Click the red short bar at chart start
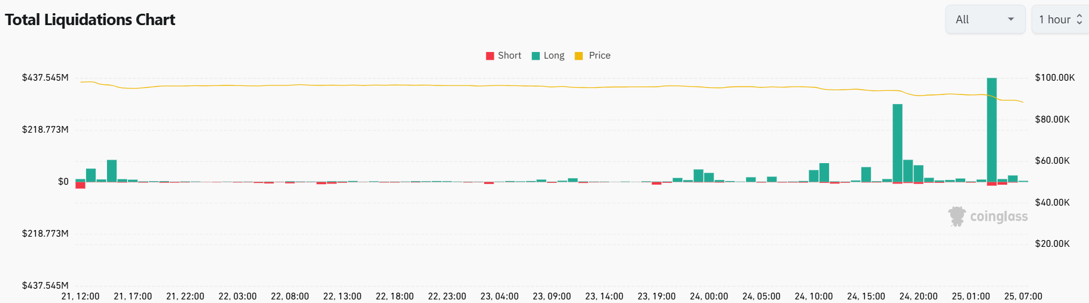Screen dimensions: 1089x303 click(x=80, y=185)
